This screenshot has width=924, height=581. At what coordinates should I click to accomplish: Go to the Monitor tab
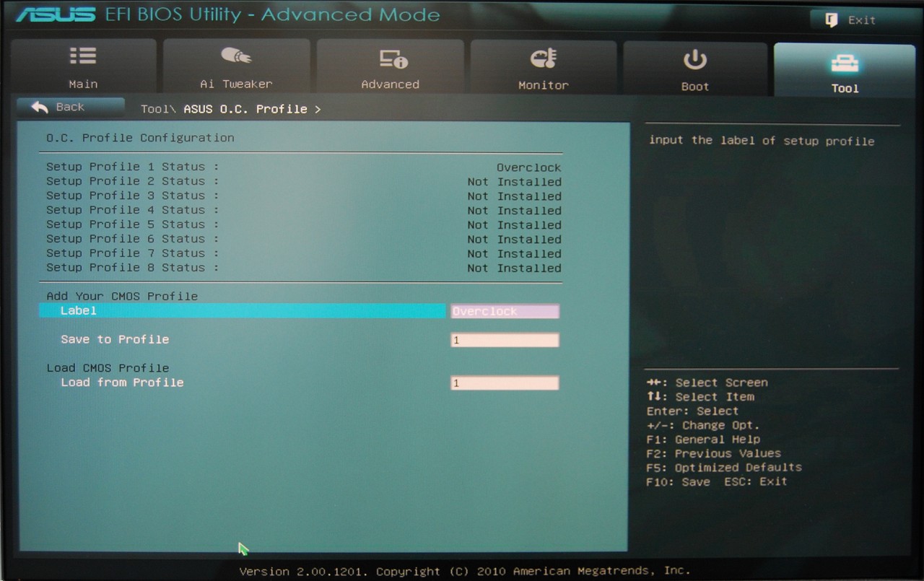tap(544, 68)
